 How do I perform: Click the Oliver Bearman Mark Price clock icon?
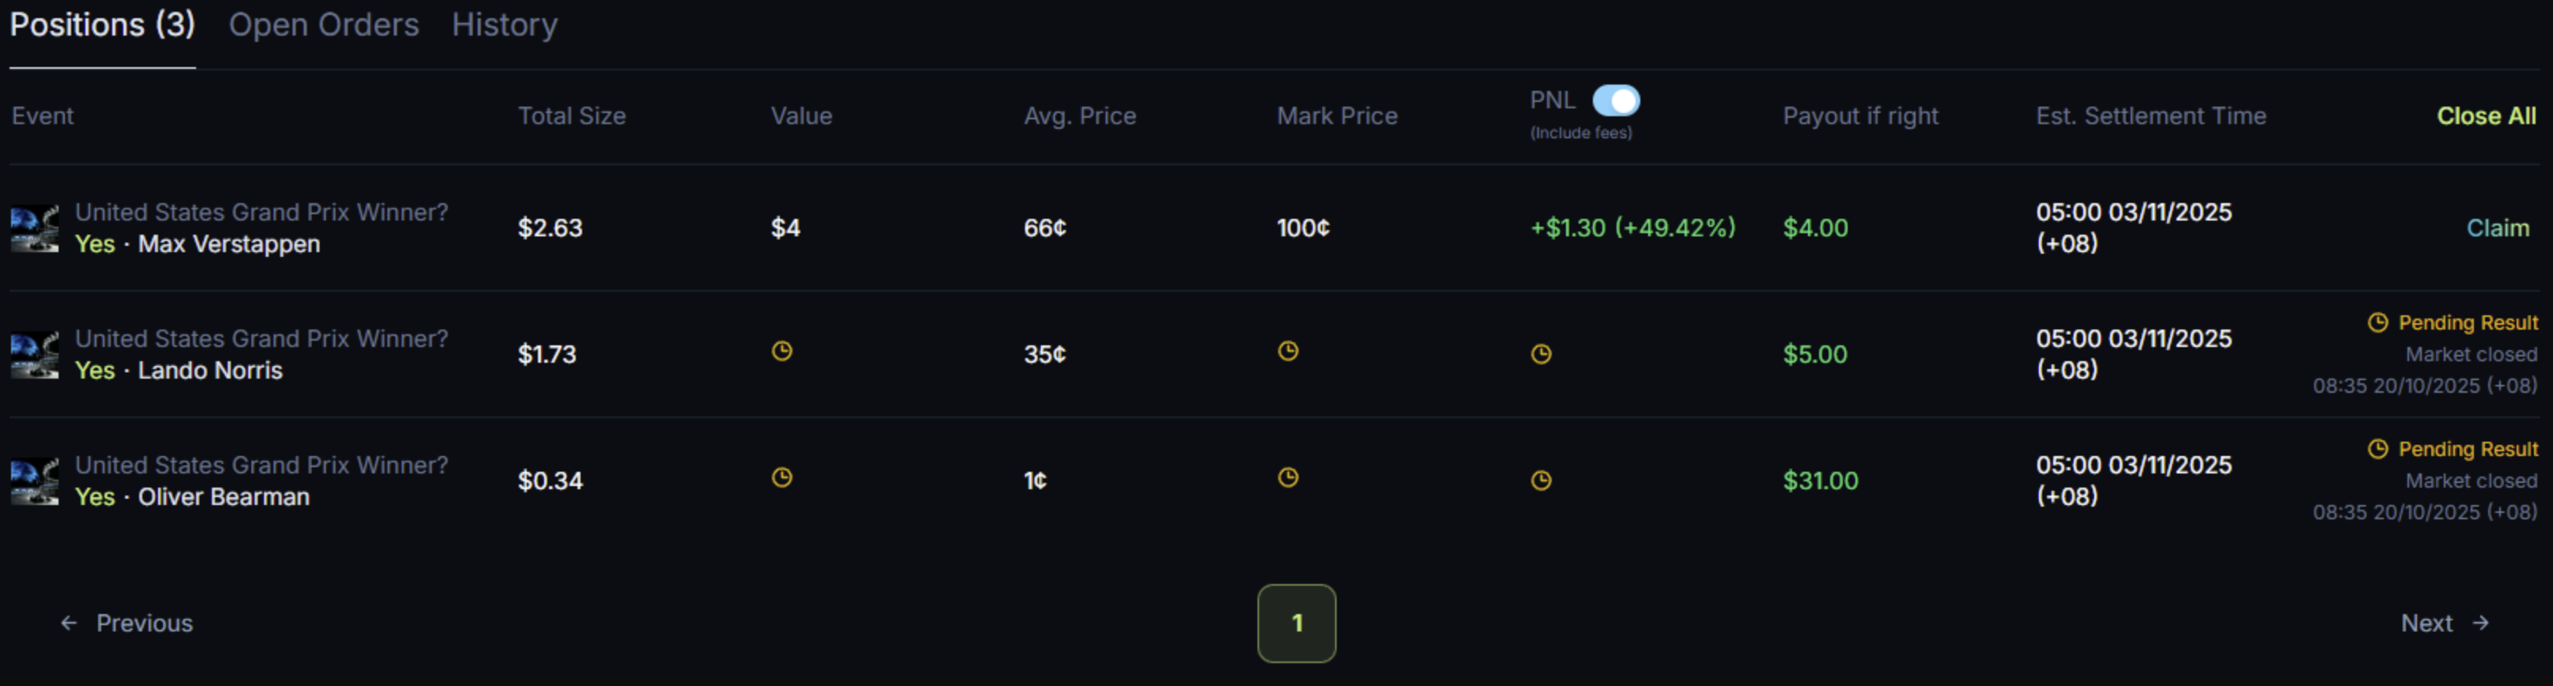click(1288, 478)
